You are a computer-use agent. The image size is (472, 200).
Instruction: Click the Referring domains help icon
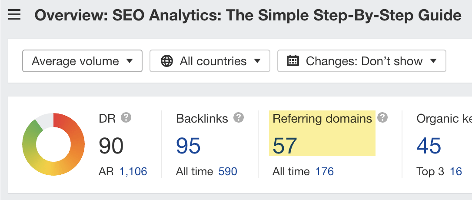(x=382, y=117)
